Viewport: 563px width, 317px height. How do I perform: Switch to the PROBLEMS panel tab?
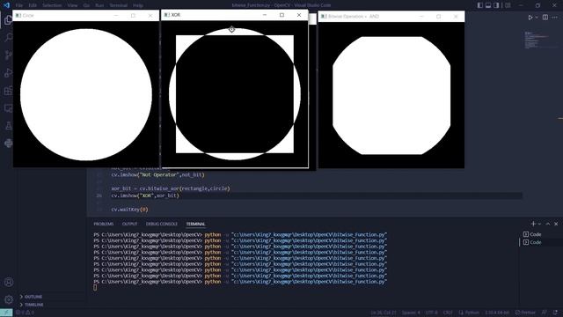pos(104,224)
